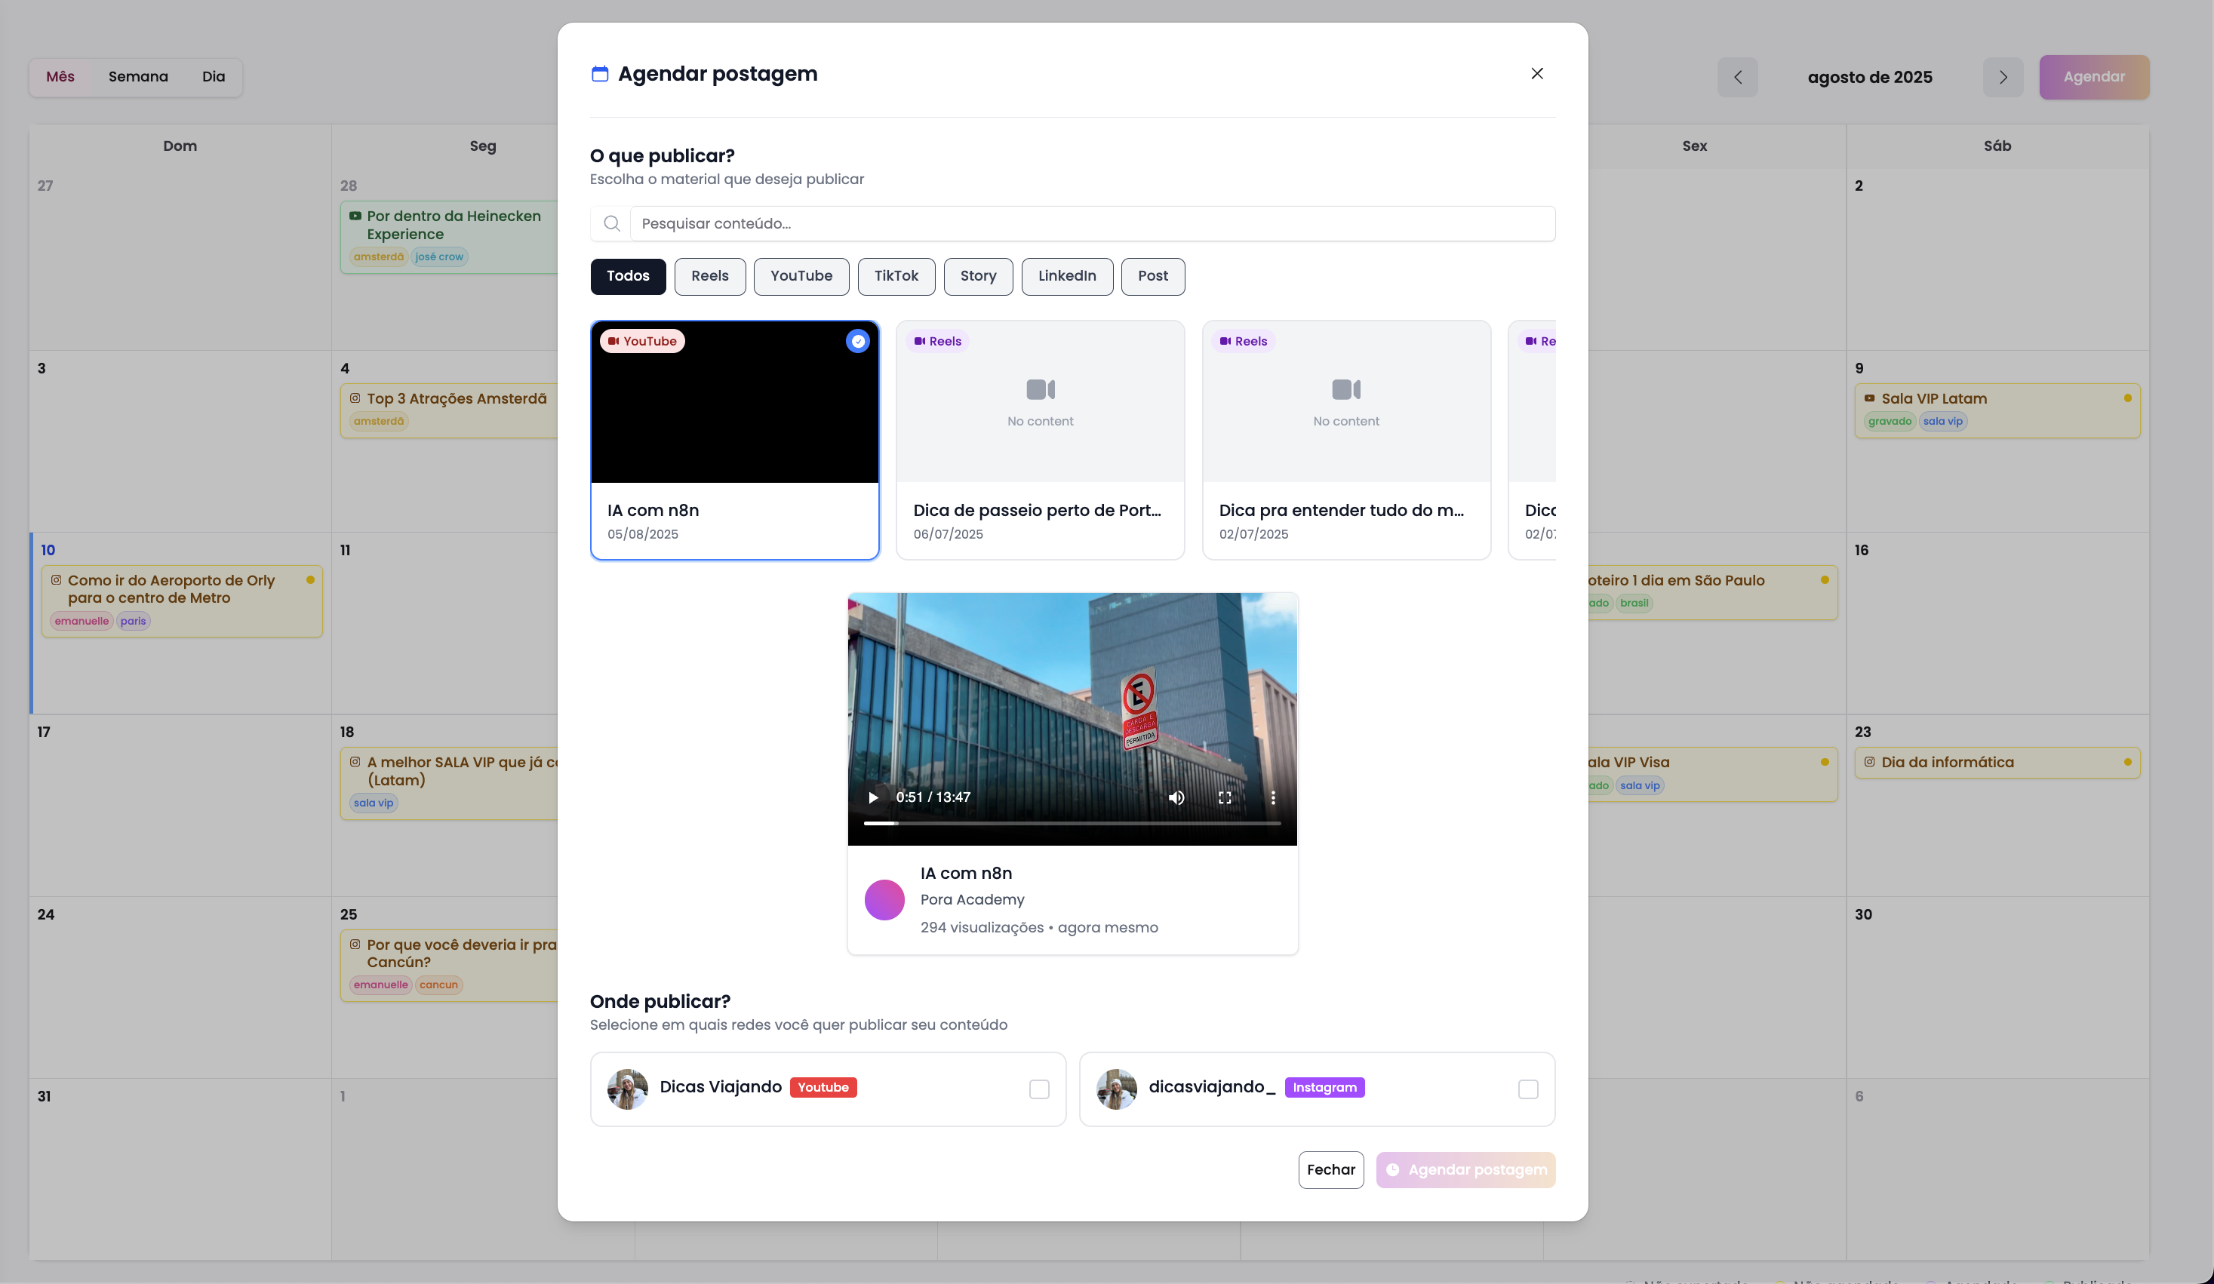Focus the Pesquisar conteúdo search field
This screenshot has width=2214, height=1284.
1091,224
